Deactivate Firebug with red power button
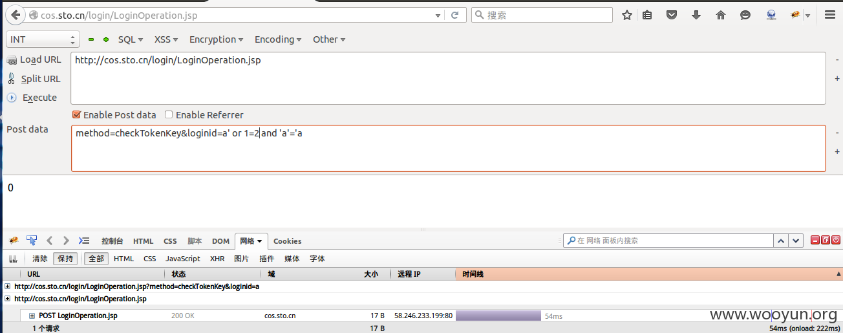 (x=836, y=240)
